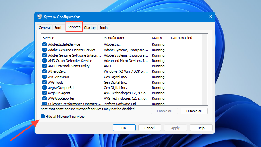Image resolution: width=261 pixels, height=147 pixels.
Task: Switch to the General tab
Action: 45,28
